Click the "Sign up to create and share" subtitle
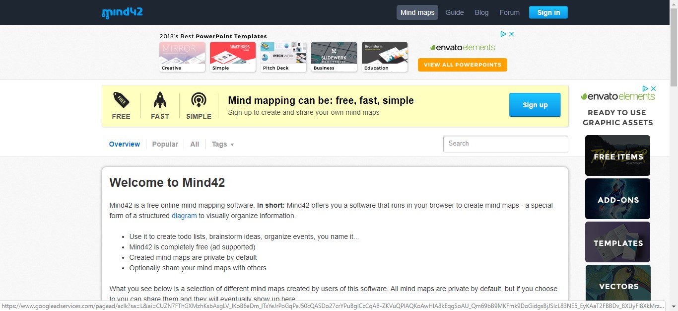Screen dimensions: 678x311 click(304, 113)
